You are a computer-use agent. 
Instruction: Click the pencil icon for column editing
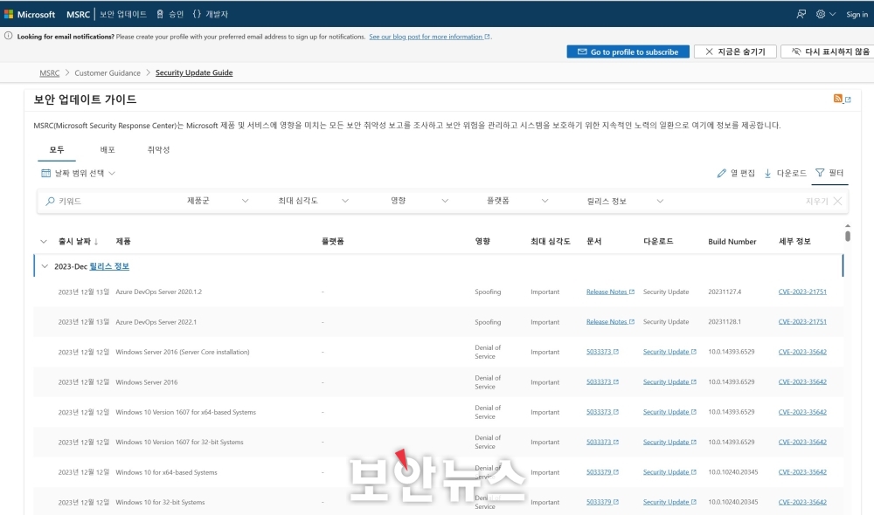(721, 173)
